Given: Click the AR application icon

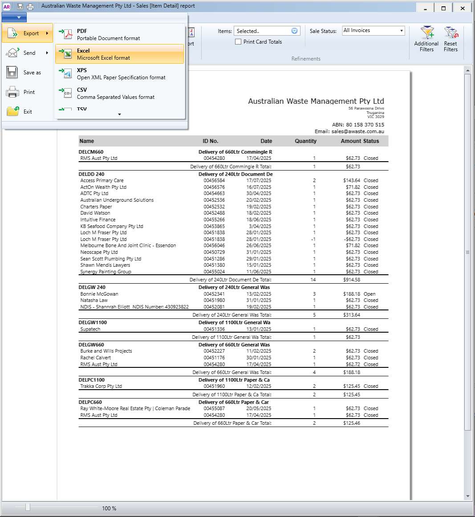Looking at the screenshot, I should pos(7,6).
